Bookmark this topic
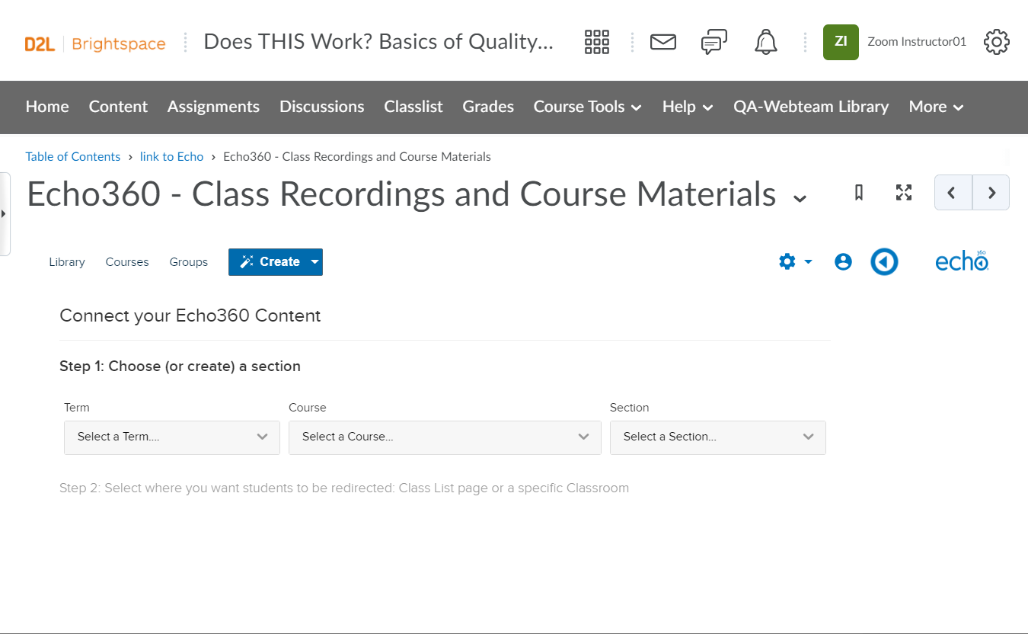 pyautogui.click(x=859, y=193)
